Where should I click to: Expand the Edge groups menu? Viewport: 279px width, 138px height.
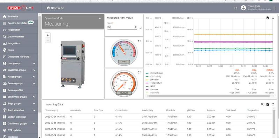[x=34, y=103]
